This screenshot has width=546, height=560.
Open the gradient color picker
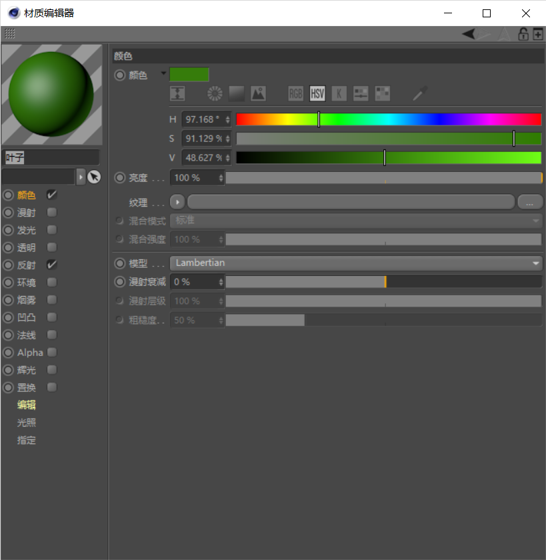[236, 93]
